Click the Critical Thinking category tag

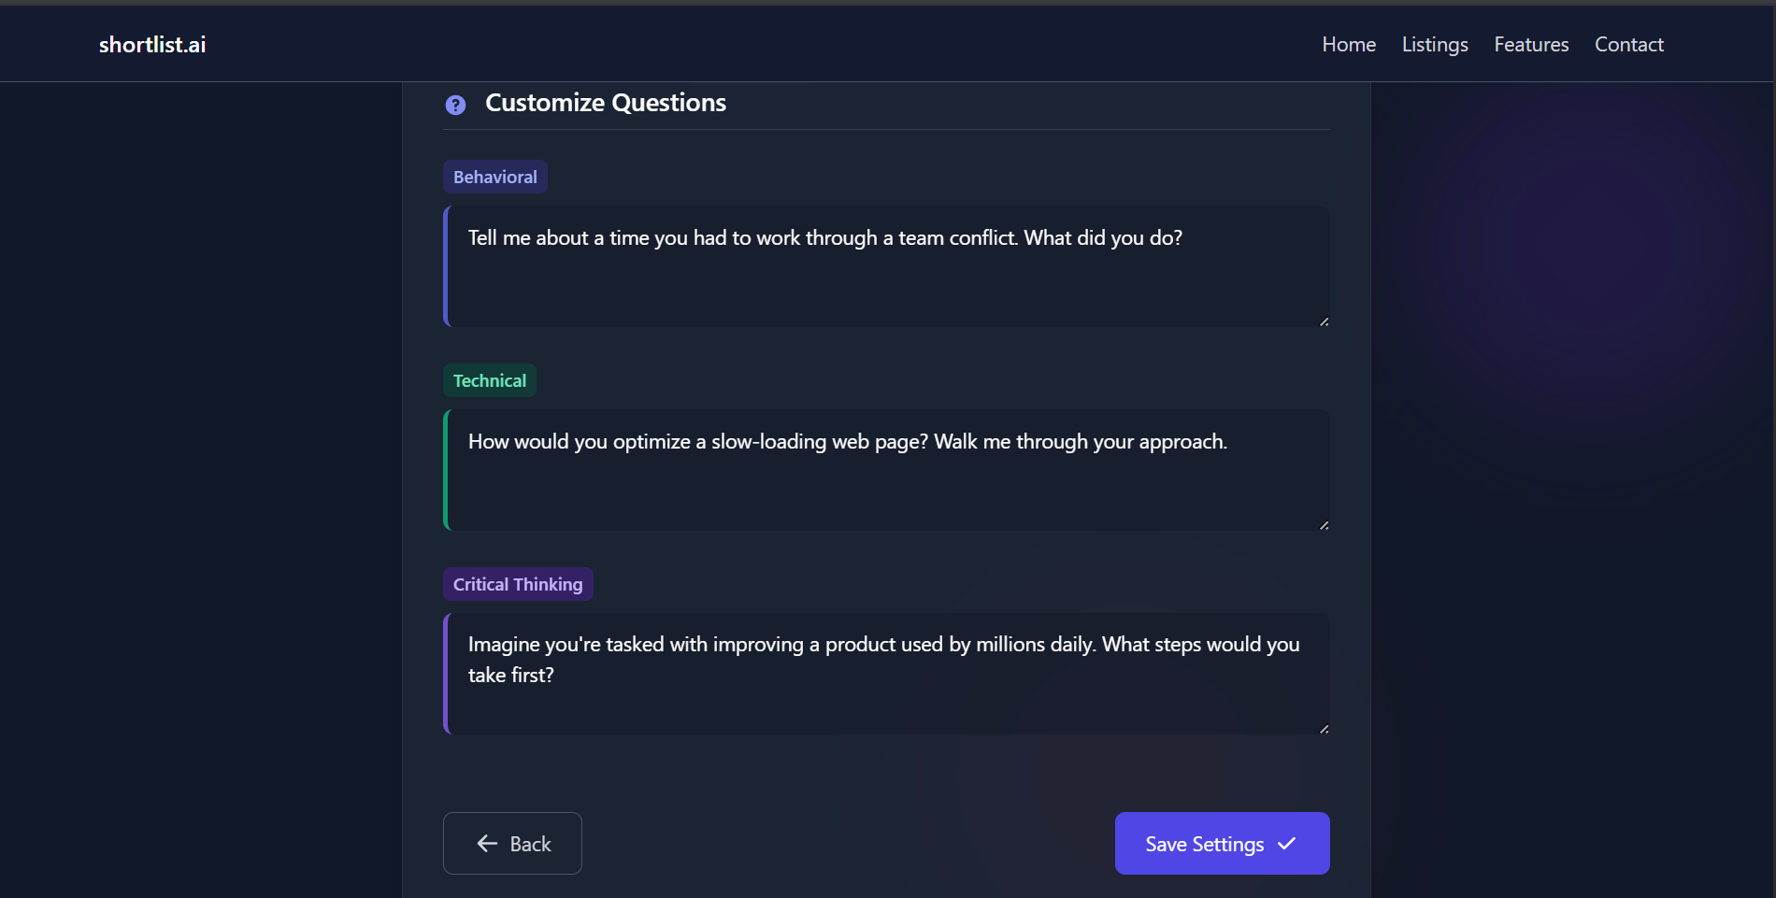(517, 584)
